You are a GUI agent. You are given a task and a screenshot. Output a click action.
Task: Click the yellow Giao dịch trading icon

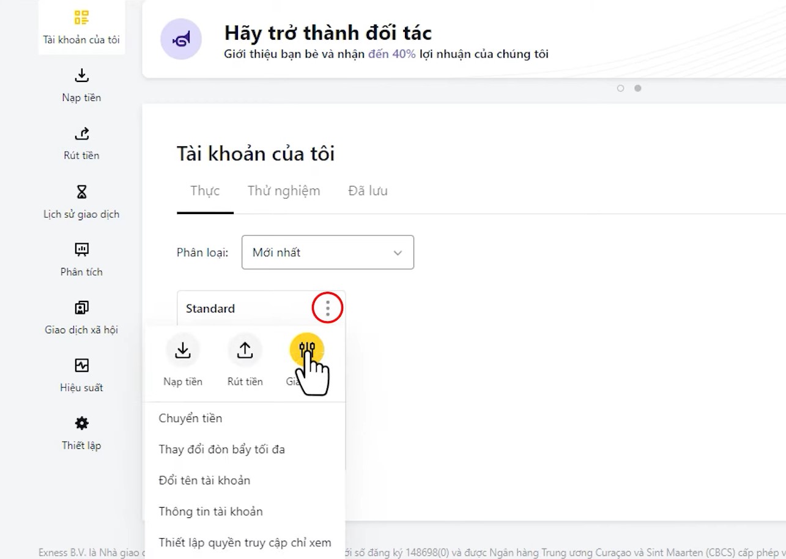coord(307,350)
